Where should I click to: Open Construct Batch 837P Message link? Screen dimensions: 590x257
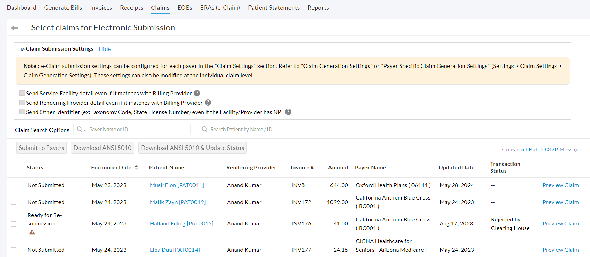click(542, 150)
